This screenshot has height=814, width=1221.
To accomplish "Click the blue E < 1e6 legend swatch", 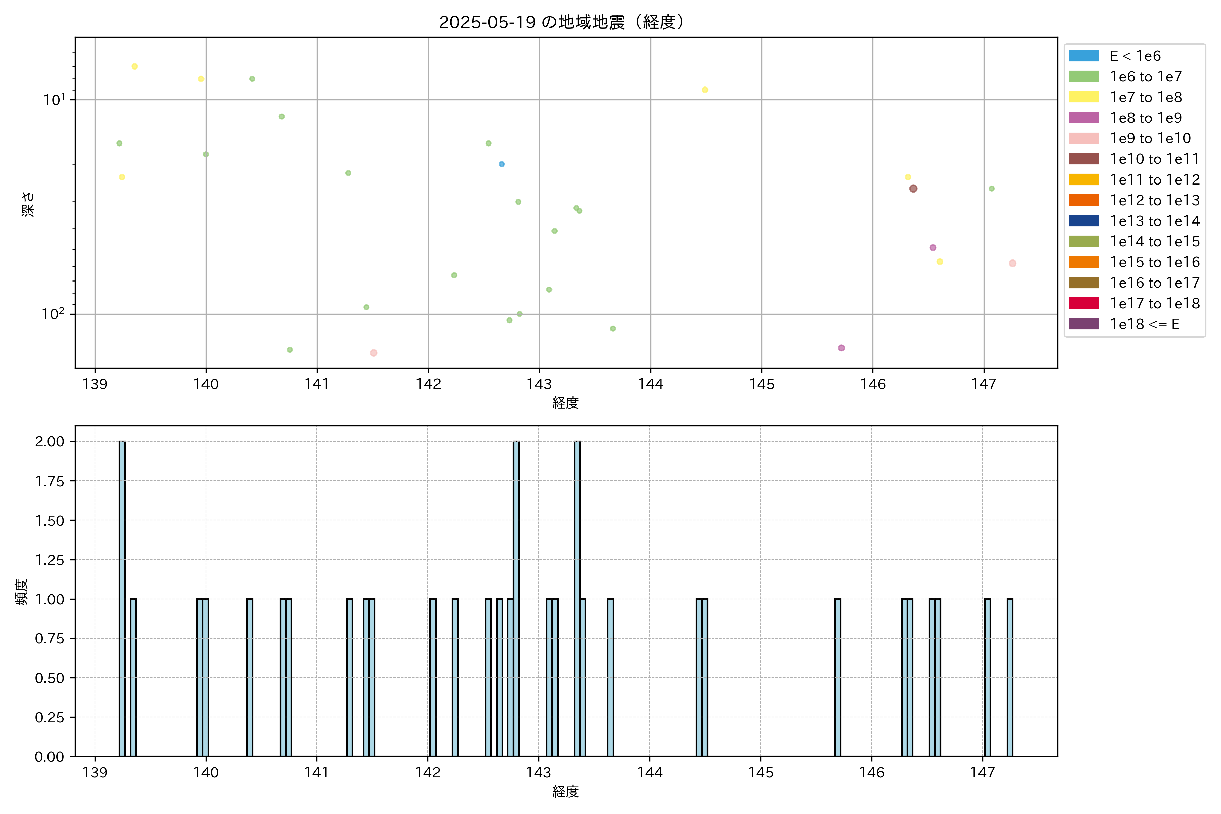I will click(x=1083, y=56).
